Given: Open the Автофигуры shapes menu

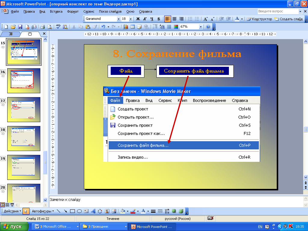Looking at the screenshot, I should (x=43, y=211).
